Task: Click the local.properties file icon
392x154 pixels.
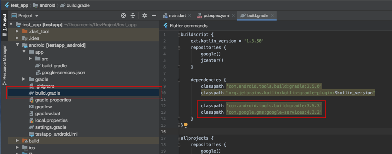Action: (31, 121)
